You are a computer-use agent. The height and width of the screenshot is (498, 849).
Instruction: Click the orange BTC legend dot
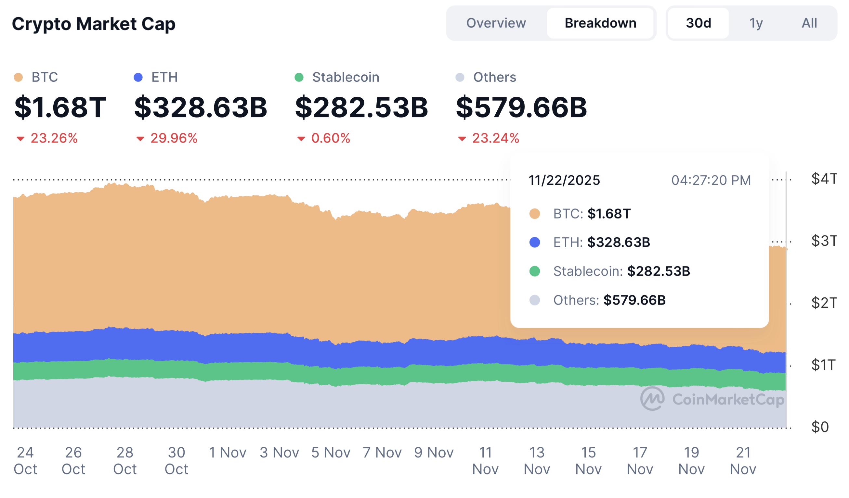[x=19, y=77]
